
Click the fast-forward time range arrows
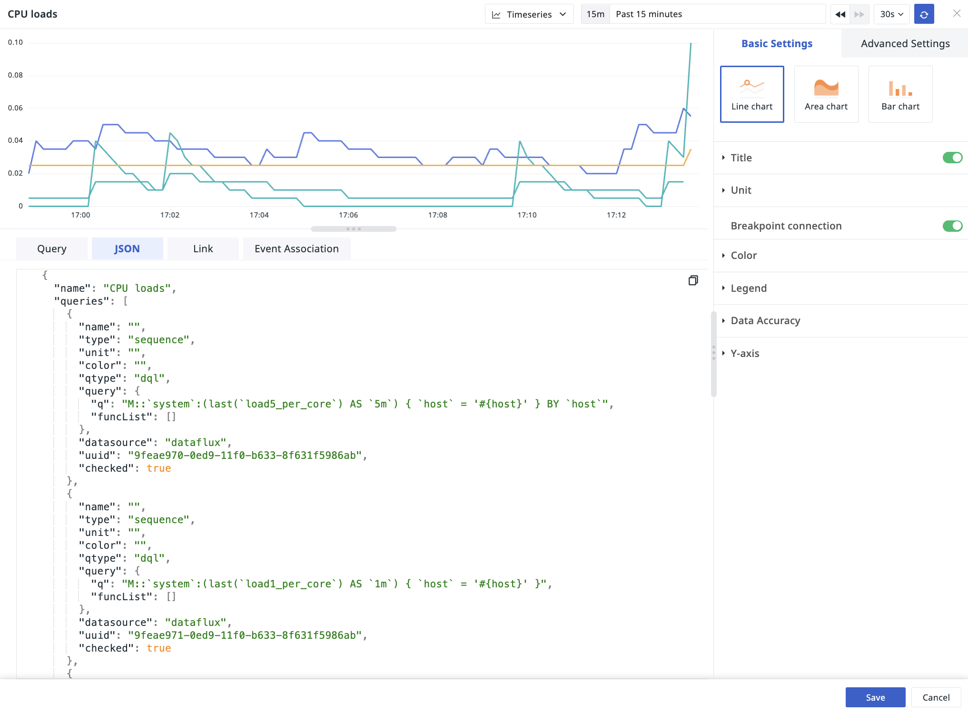859,14
